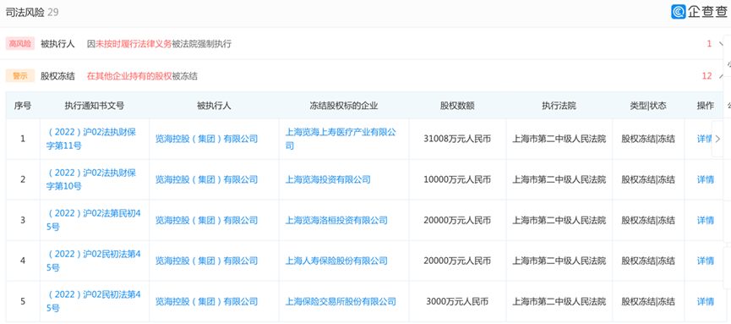The image size is (731, 324).
Task: Open 览海控股（集团）有限公司 in row 4
Action: pos(206,261)
